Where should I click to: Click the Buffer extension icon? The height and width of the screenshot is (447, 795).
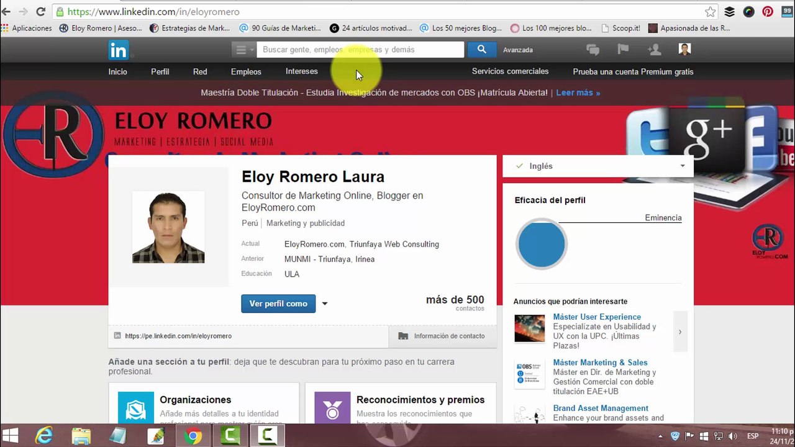coord(730,11)
